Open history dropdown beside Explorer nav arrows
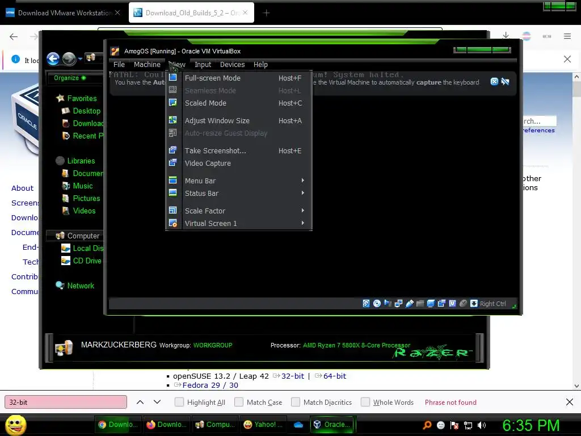 click(x=80, y=58)
